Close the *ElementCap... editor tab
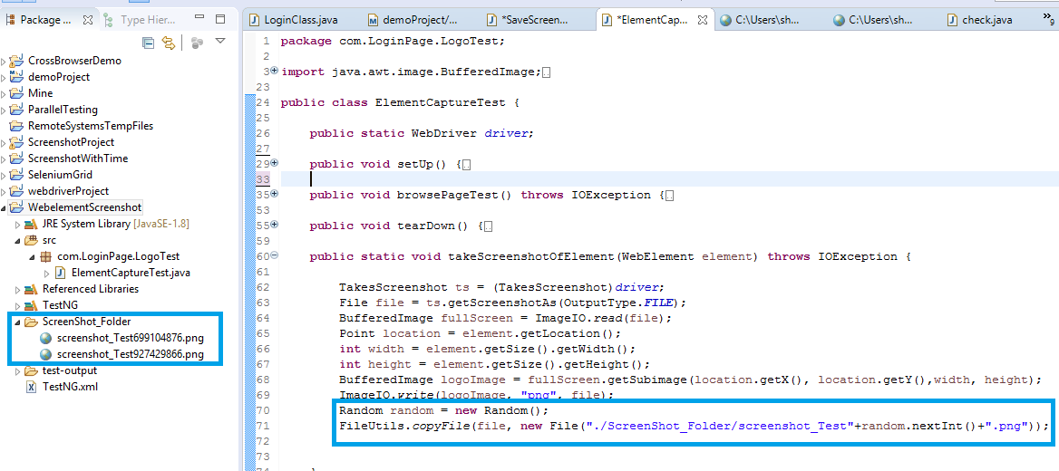Viewport: 1059px width, 471px height. (703, 20)
